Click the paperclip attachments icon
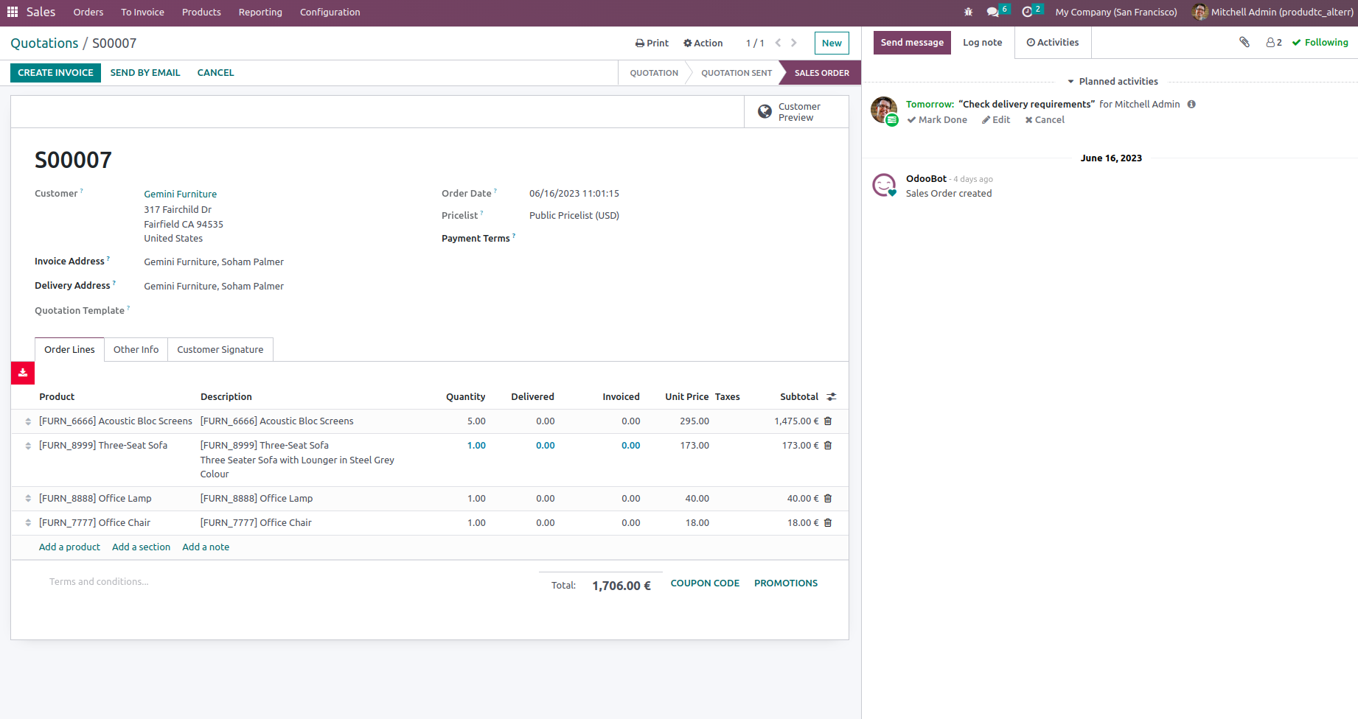Screen dimensions: 1358x719 pos(1244,42)
